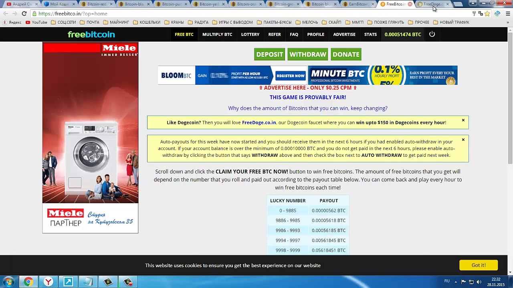Open the ПРОЧЕЕ bookmarks folder
Screen dimensions: 513x288
click(x=419, y=22)
